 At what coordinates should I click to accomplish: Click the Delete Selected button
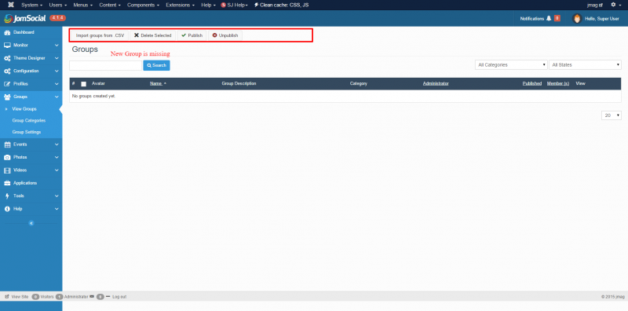152,35
